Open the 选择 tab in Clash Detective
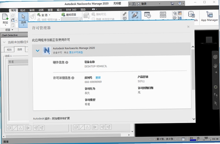 click(x=20, y=49)
